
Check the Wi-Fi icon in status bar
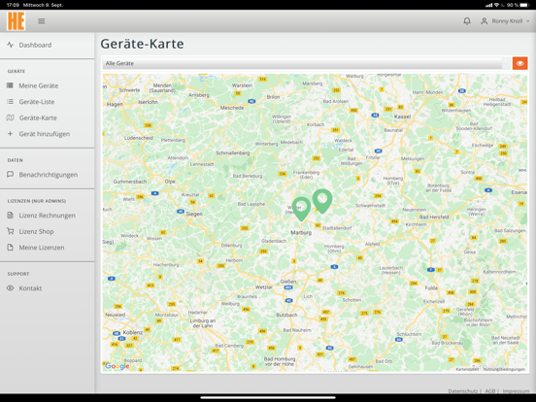point(496,5)
